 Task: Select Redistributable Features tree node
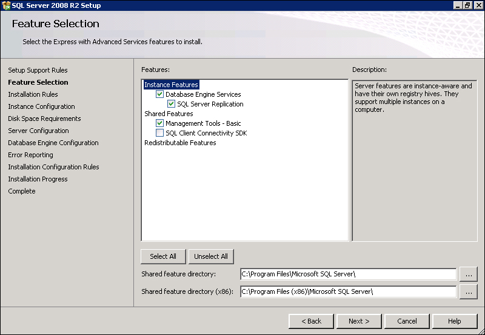[180, 143]
